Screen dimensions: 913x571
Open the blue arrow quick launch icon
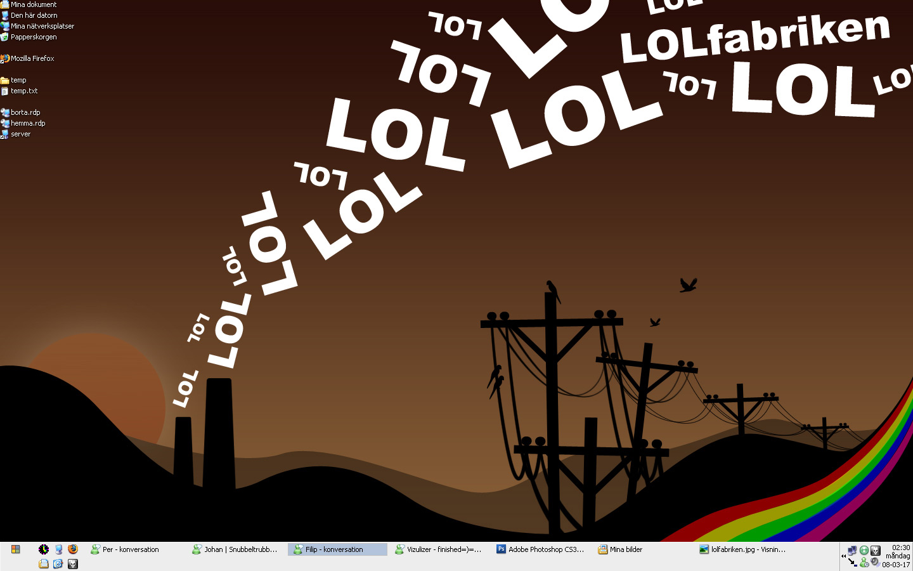click(58, 563)
